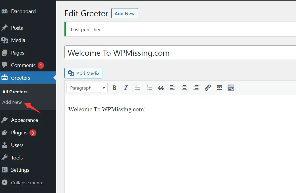Click the Media library icon in sidebar

tap(5, 40)
